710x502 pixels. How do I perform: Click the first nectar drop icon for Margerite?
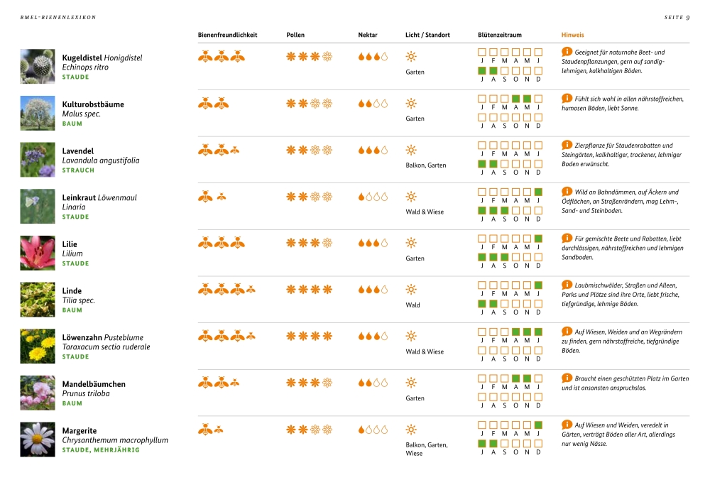pyautogui.click(x=361, y=430)
